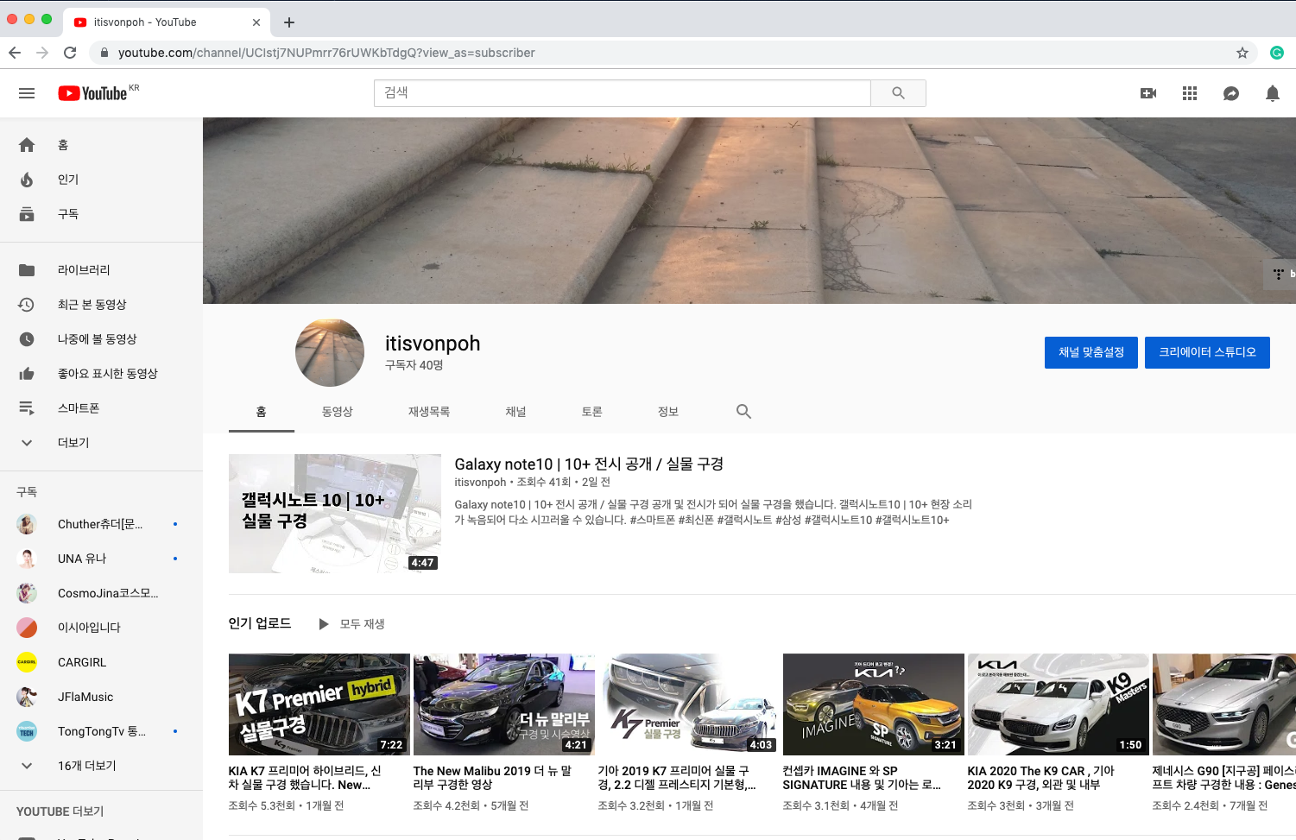Open 최근 본 동영상 history
Image resolution: width=1296 pixels, height=840 pixels.
101,305
